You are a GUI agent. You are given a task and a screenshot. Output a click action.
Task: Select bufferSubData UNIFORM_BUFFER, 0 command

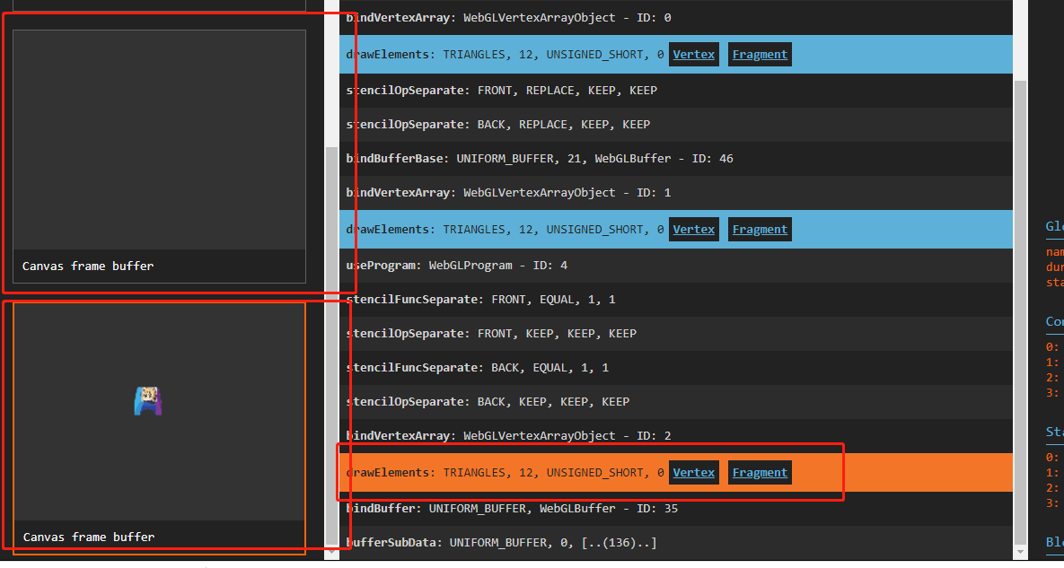pos(676,542)
